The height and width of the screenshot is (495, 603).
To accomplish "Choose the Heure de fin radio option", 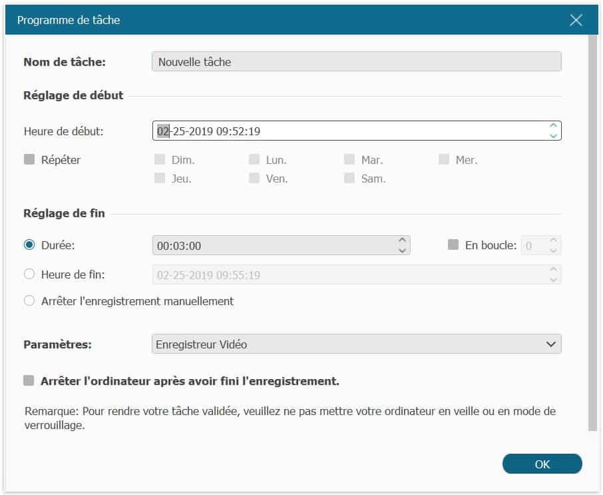I will pos(29,274).
